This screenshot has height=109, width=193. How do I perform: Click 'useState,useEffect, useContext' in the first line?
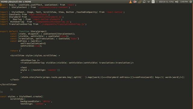[x=38, y=5]
